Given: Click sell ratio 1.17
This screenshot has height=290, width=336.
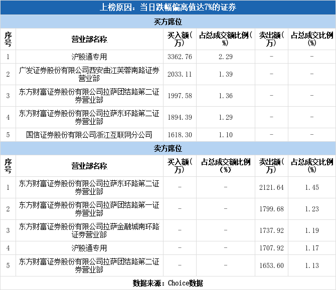Looking at the screenshot, I should [312, 248].
